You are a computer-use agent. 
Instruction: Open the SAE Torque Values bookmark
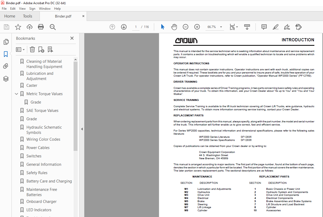point(42,111)
